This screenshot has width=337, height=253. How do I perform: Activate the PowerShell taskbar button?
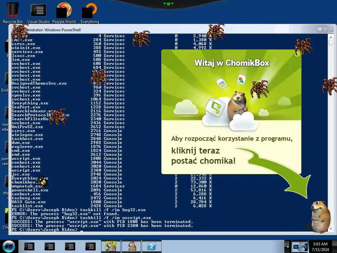(x=151, y=246)
